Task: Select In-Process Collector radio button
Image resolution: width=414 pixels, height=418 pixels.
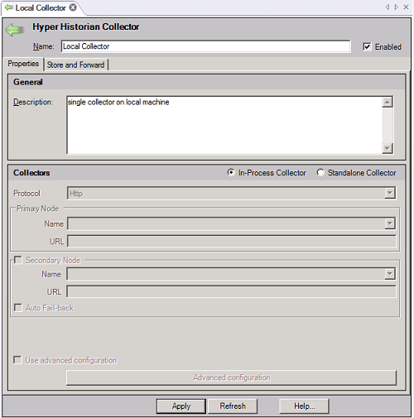Action: pos(231,172)
